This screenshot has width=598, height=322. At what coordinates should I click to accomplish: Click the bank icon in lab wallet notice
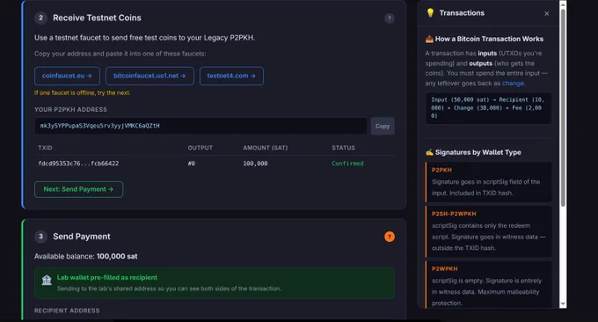(x=47, y=281)
